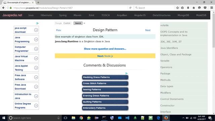The width and height of the screenshot is (215, 121).
Task: Open a new browser tab with plus
Action: pos(38,2)
